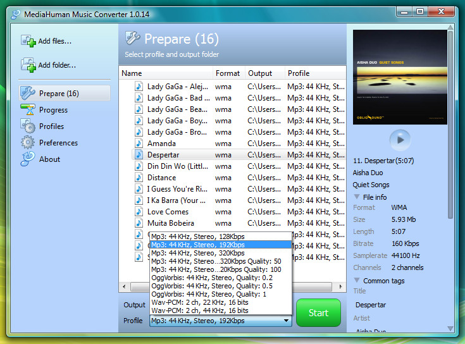This screenshot has height=344, width=465.
Task: Click left arrow of horizontal list scrollbar
Action: click(124, 286)
